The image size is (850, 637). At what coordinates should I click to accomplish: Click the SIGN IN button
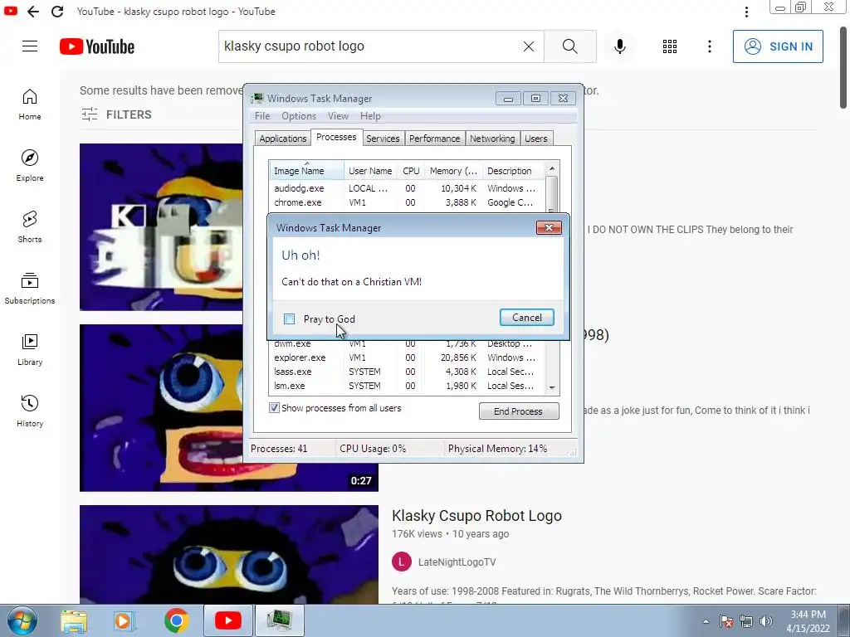point(778,46)
